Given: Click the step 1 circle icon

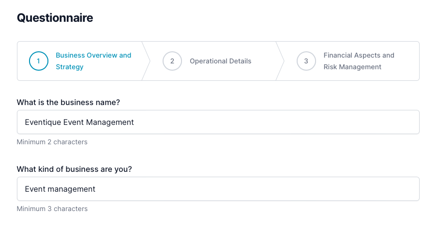Looking at the screenshot, I should [x=38, y=61].
